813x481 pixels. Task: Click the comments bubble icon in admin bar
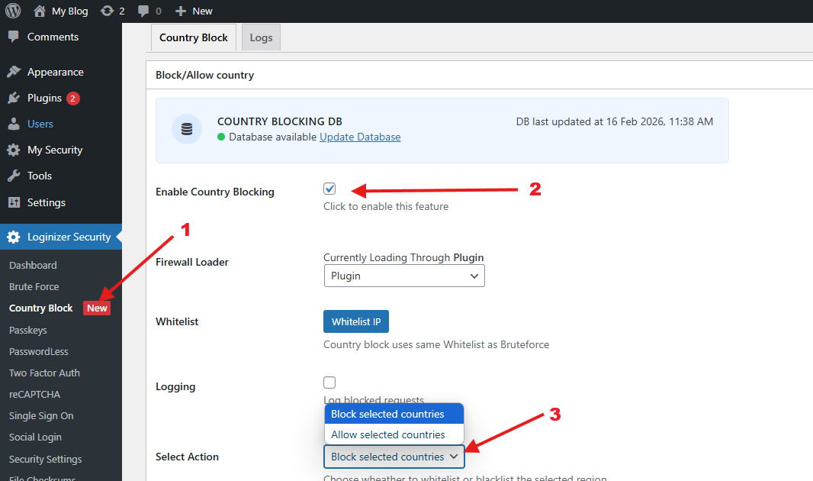[143, 11]
